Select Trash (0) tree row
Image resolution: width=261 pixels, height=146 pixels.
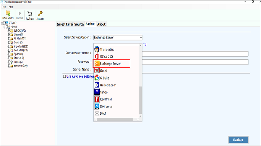18,62
